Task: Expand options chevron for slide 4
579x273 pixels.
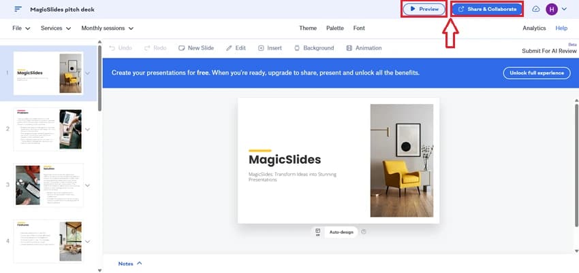Action: coord(87,241)
